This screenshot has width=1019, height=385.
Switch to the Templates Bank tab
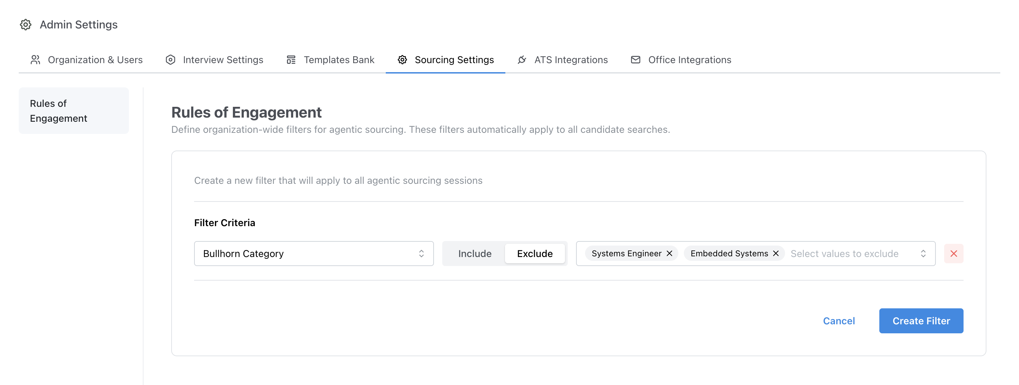pyautogui.click(x=339, y=60)
